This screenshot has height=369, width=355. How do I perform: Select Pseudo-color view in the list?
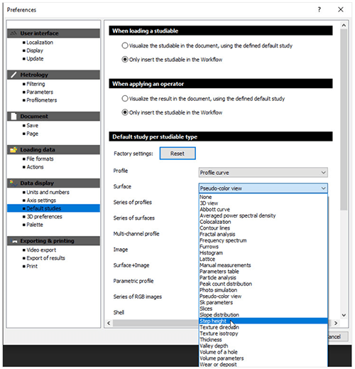point(263,296)
